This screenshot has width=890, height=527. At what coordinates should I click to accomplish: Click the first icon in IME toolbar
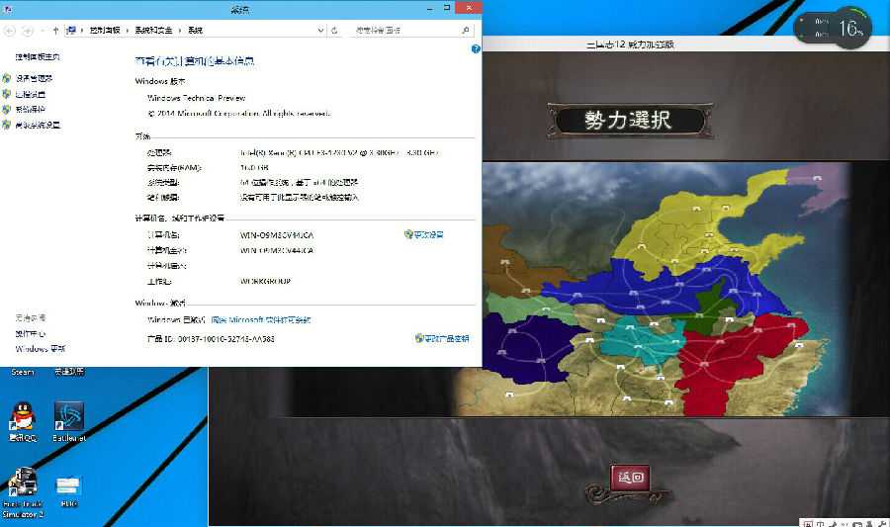808,524
